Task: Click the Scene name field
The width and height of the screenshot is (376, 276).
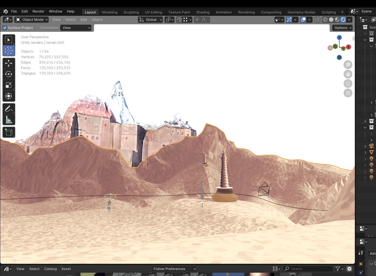Action: [368, 11]
